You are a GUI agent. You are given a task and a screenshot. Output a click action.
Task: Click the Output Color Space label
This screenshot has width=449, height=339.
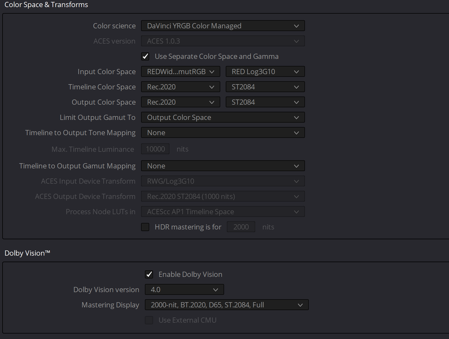tap(104, 102)
